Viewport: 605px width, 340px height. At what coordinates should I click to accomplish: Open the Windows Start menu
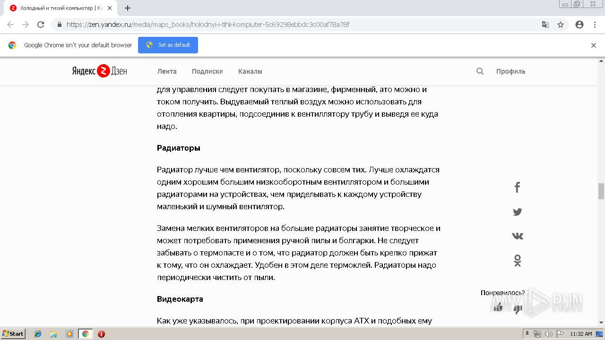(x=13, y=333)
